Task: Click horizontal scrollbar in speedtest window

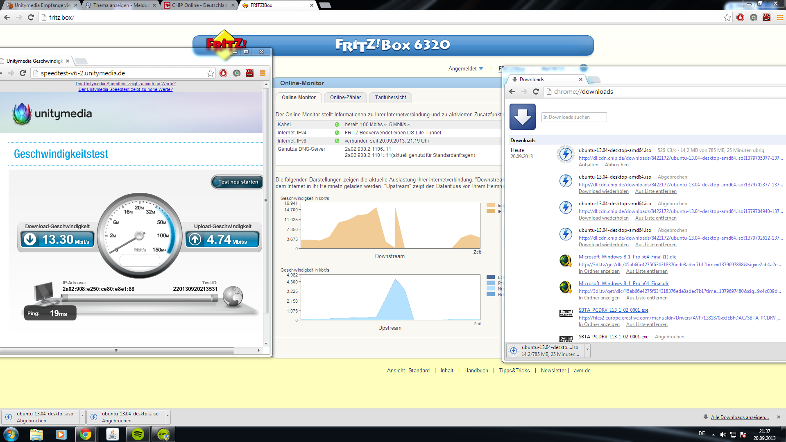Action: (x=117, y=350)
